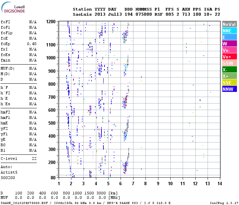Click the hmF1 parameter label
Image resolution: width=239 pixels, height=205 pixels.
tap(5, 118)
